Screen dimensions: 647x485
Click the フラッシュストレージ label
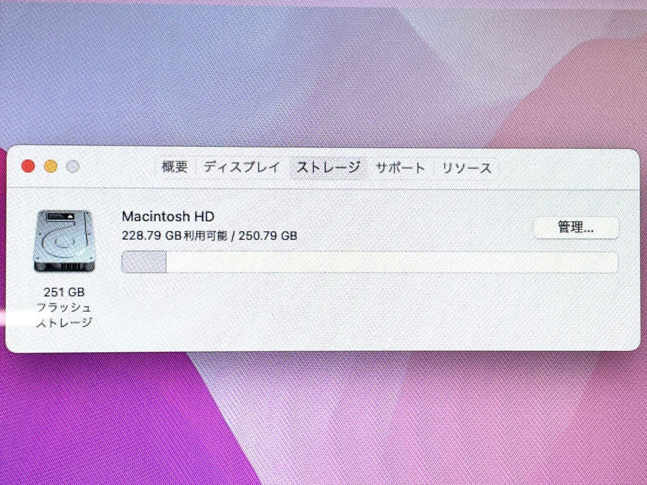click(x=64, y=315)
